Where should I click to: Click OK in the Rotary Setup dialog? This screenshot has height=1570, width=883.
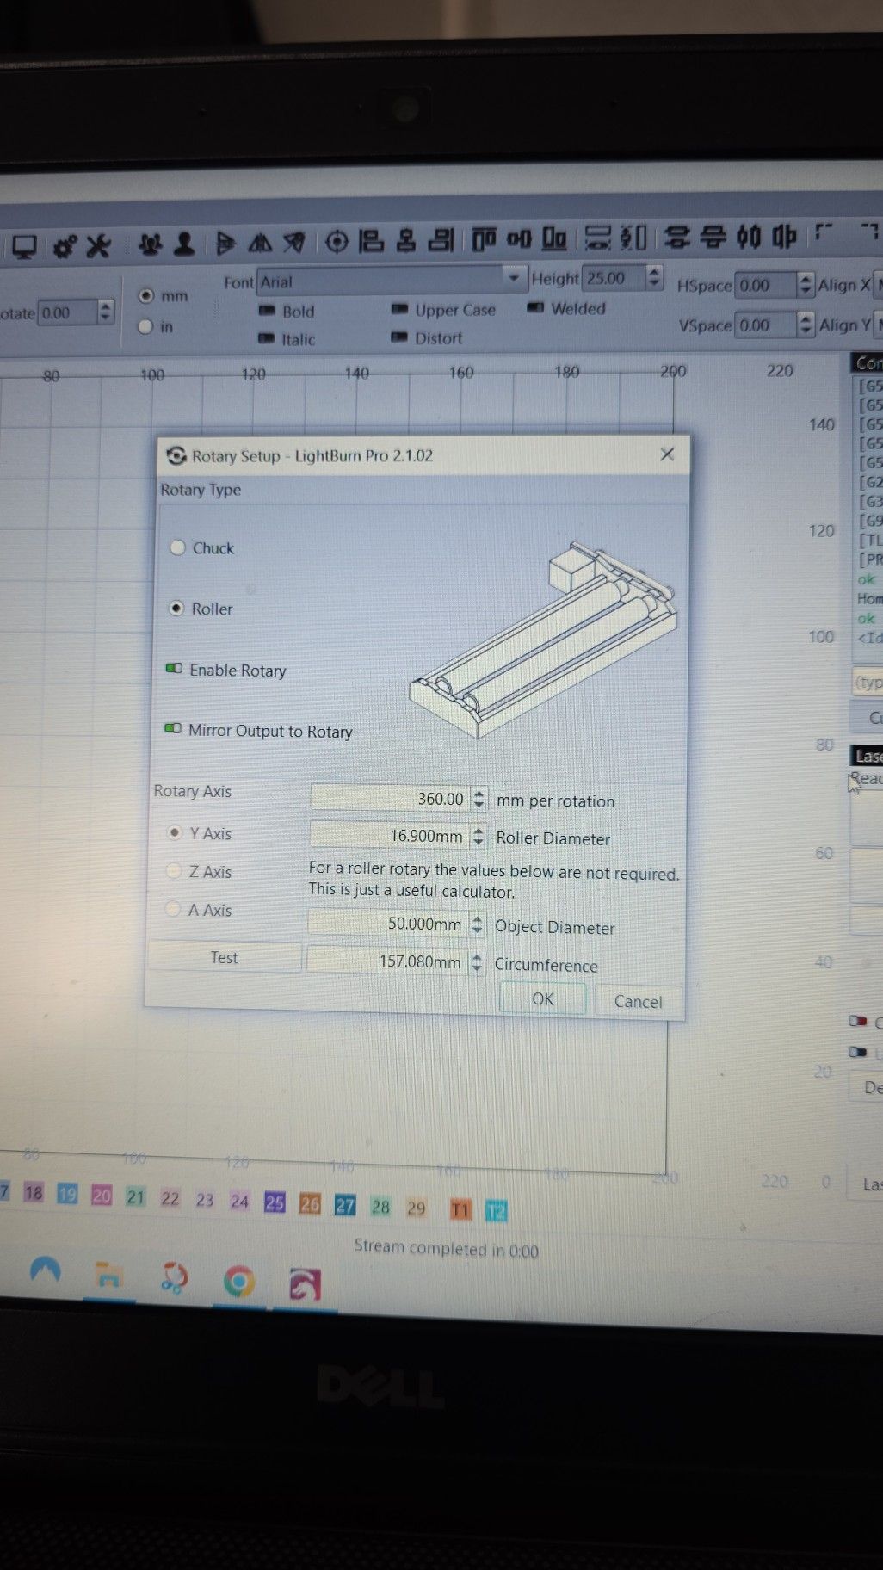[543, 998]
